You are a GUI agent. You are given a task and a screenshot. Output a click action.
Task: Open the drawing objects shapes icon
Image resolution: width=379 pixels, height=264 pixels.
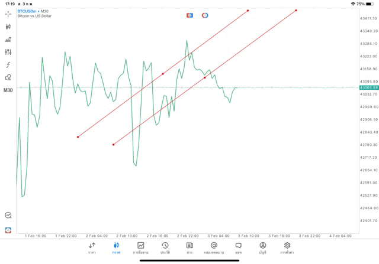point(8,77)
